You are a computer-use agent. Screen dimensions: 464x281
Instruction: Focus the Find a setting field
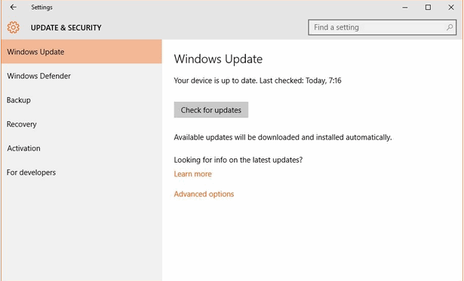pos(382,27)
